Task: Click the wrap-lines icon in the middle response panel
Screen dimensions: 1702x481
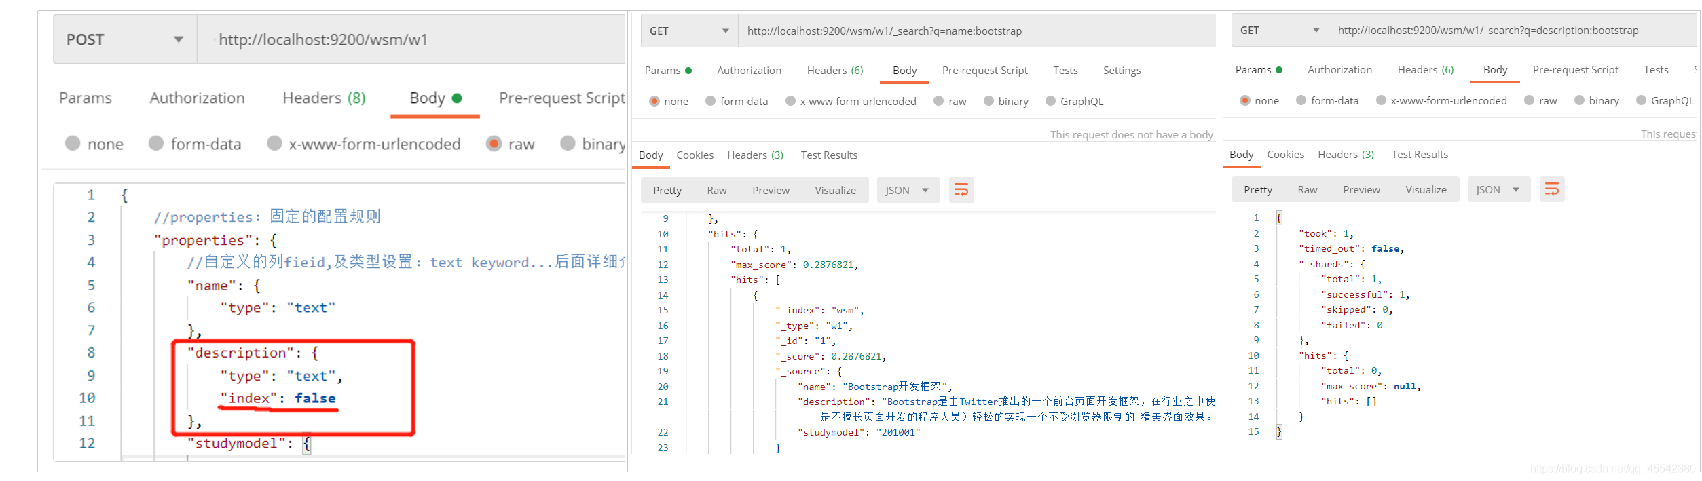Action: point(961,191)
